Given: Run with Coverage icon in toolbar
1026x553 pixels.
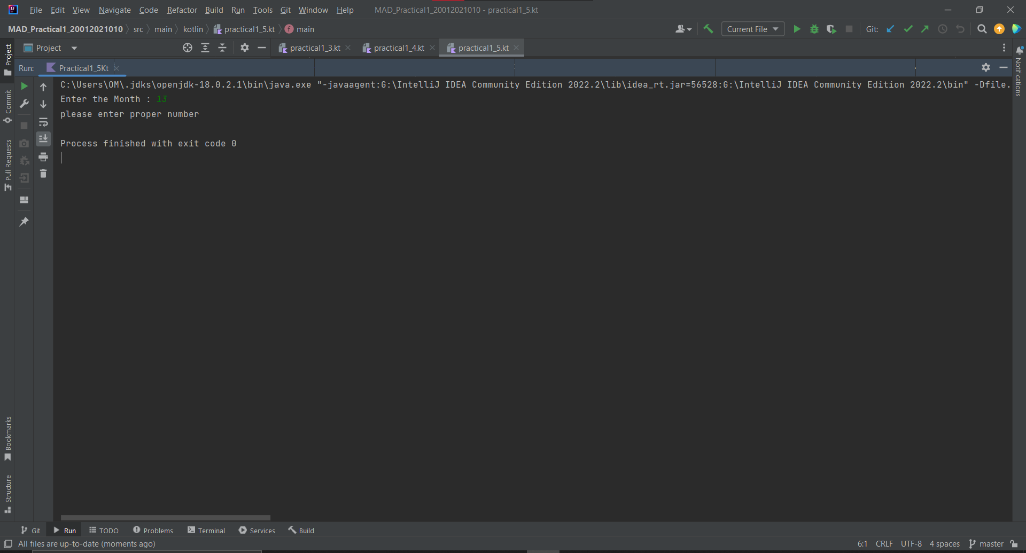Looking at the screenshot, I should click(831, 29).
